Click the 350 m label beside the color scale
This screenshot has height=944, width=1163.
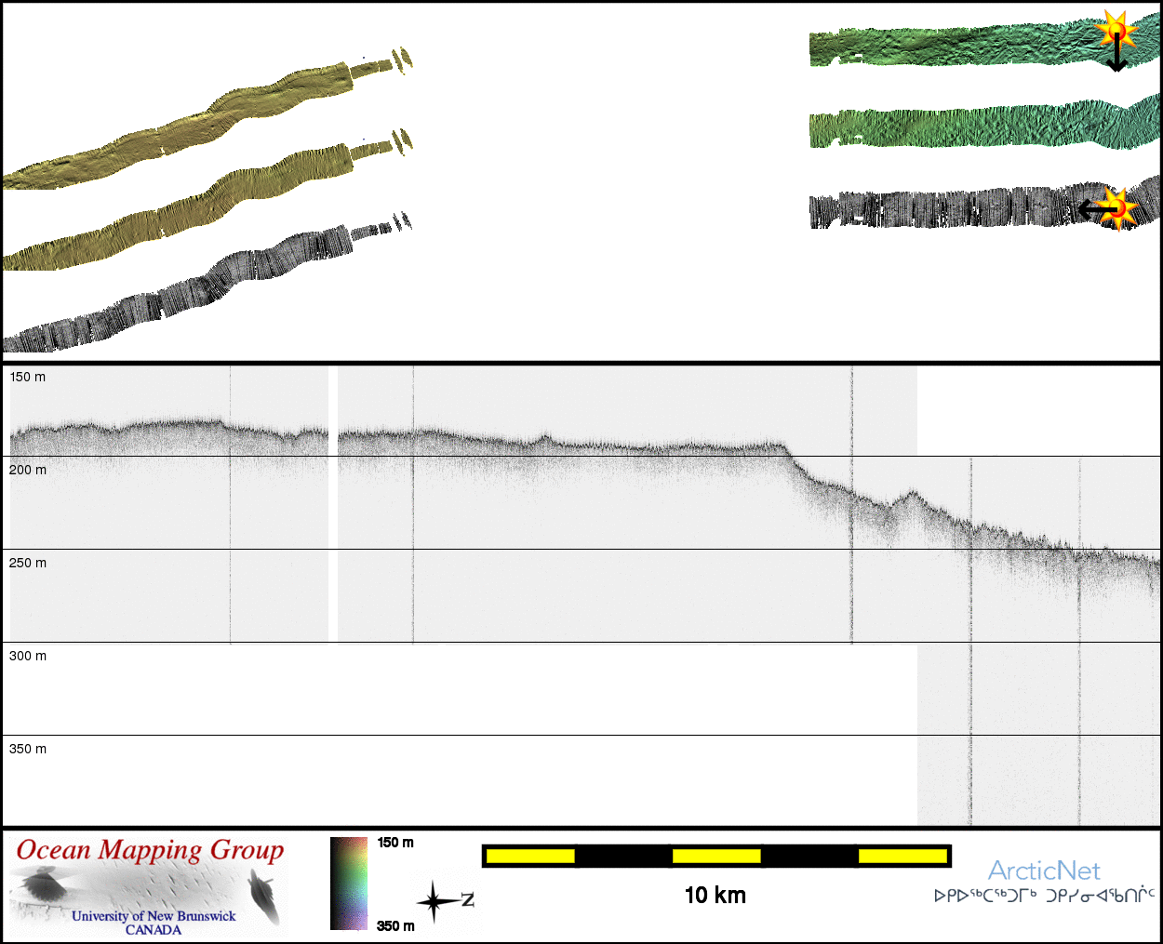tap(395, 925)
